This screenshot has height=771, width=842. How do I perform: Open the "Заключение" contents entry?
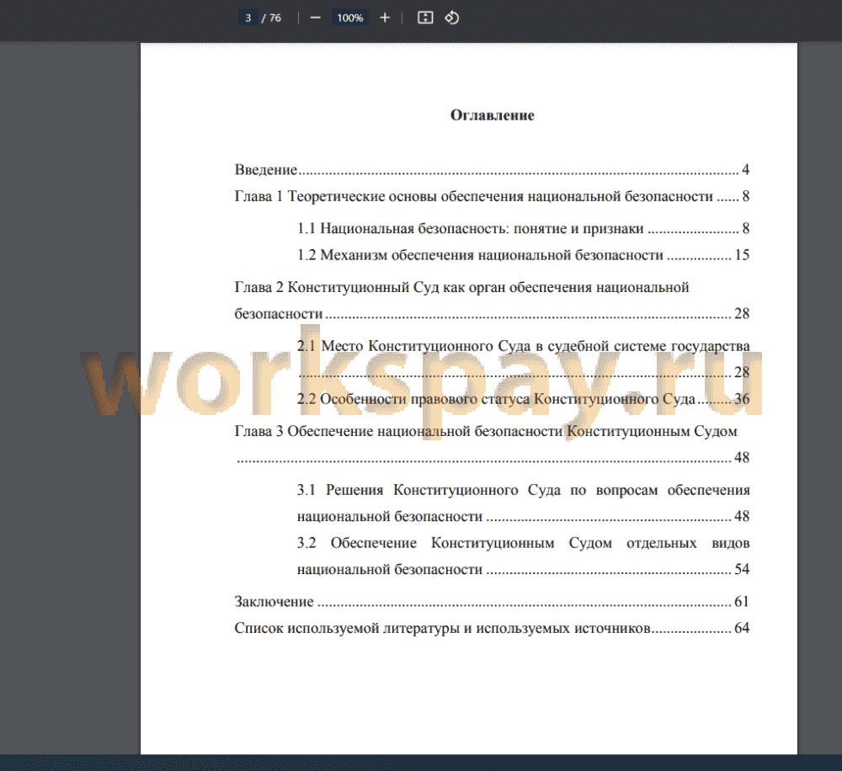(492, 601)
